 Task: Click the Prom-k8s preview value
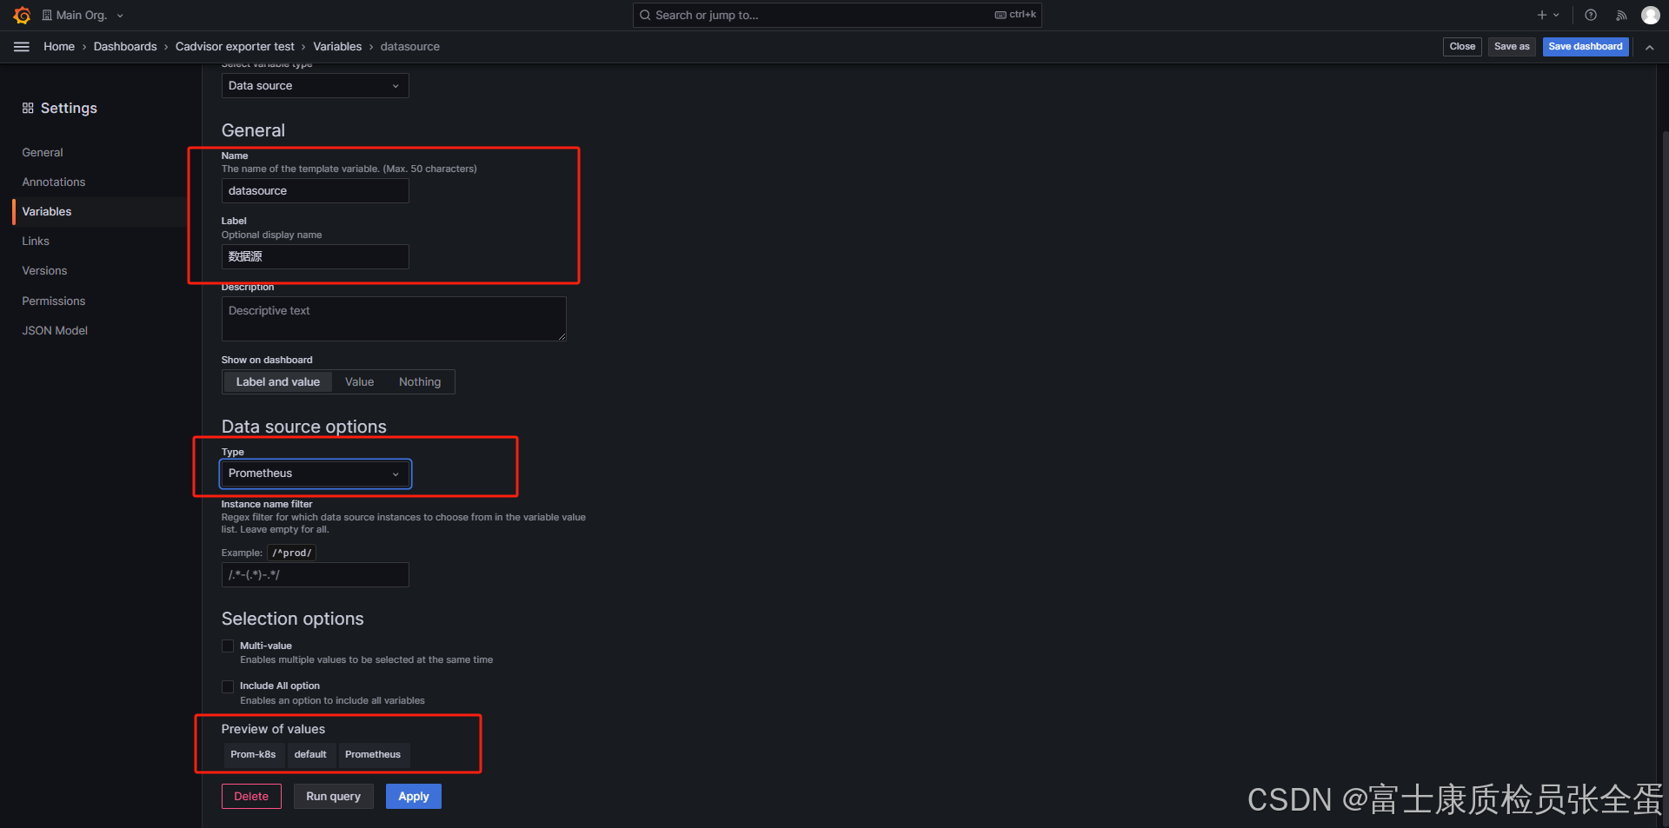point(253,754)
